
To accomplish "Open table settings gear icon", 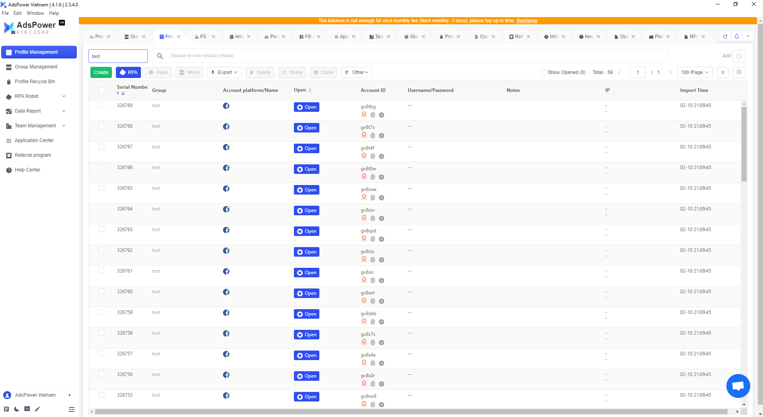I will coord(739,72).
